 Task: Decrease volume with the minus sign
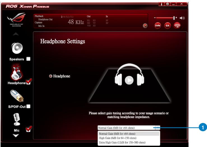155,18
